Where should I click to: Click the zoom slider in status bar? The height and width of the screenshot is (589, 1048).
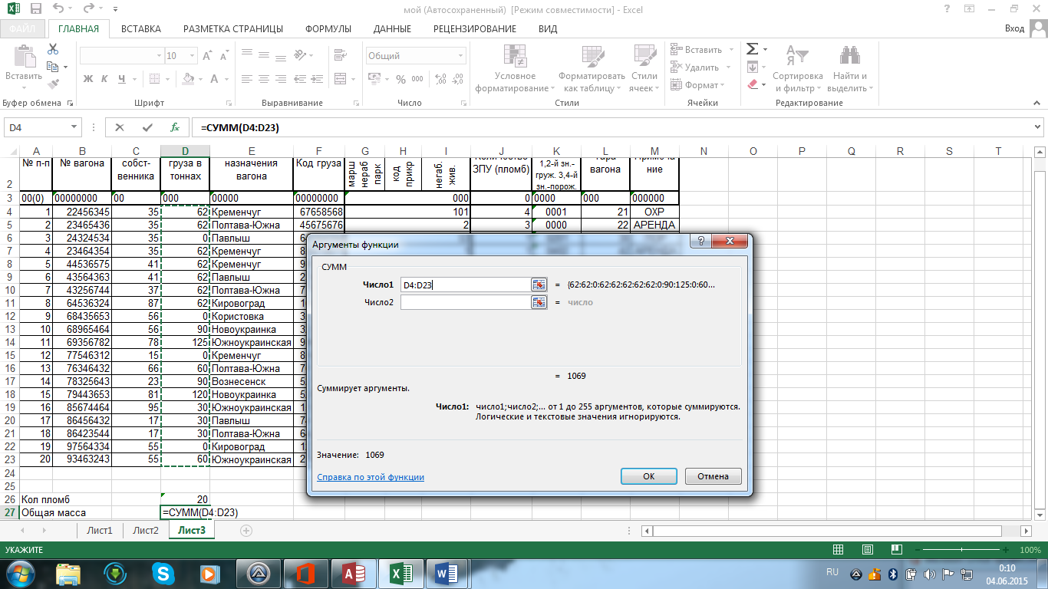(x=961, y=550)
